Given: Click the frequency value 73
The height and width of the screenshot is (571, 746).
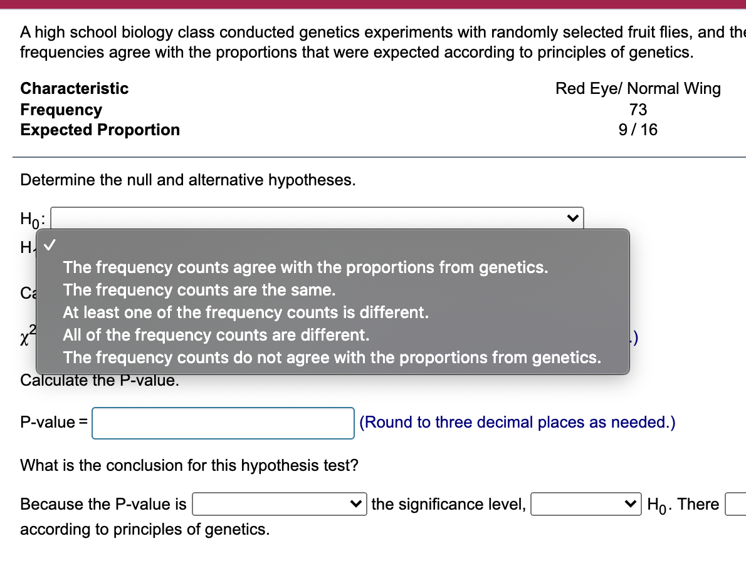Looking at the screenshot, I should [x=638, y=110].
